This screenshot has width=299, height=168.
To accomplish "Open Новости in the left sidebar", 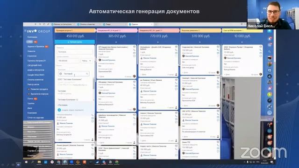I will click(x=31, y=51).
